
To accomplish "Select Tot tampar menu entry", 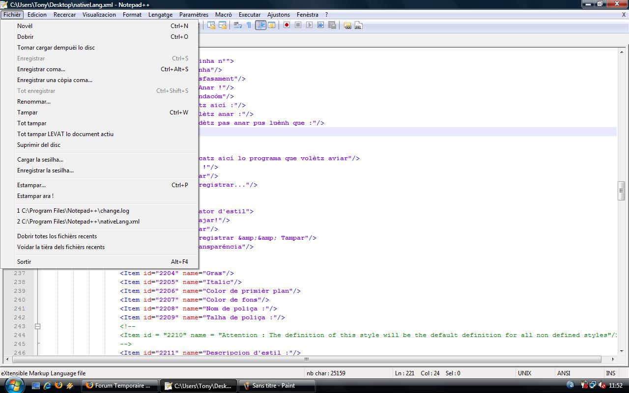I will (100, 123).
